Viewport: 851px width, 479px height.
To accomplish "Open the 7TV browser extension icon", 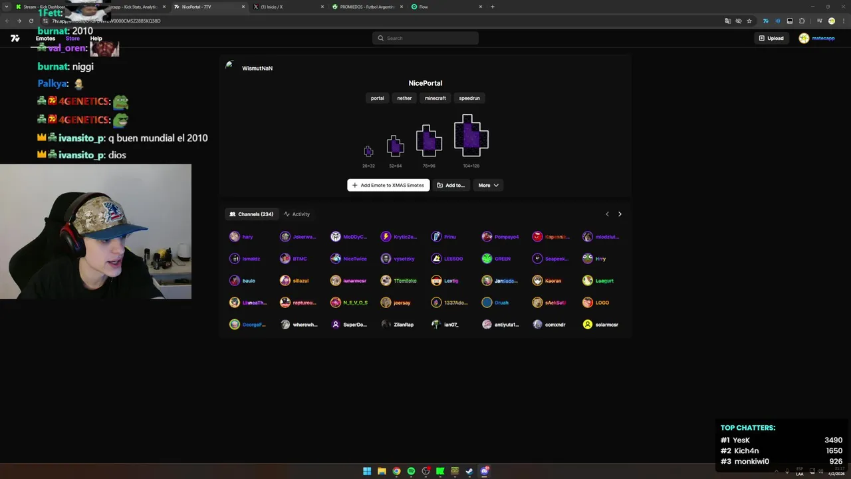I will pyautogui.click(x=765, y=21).
